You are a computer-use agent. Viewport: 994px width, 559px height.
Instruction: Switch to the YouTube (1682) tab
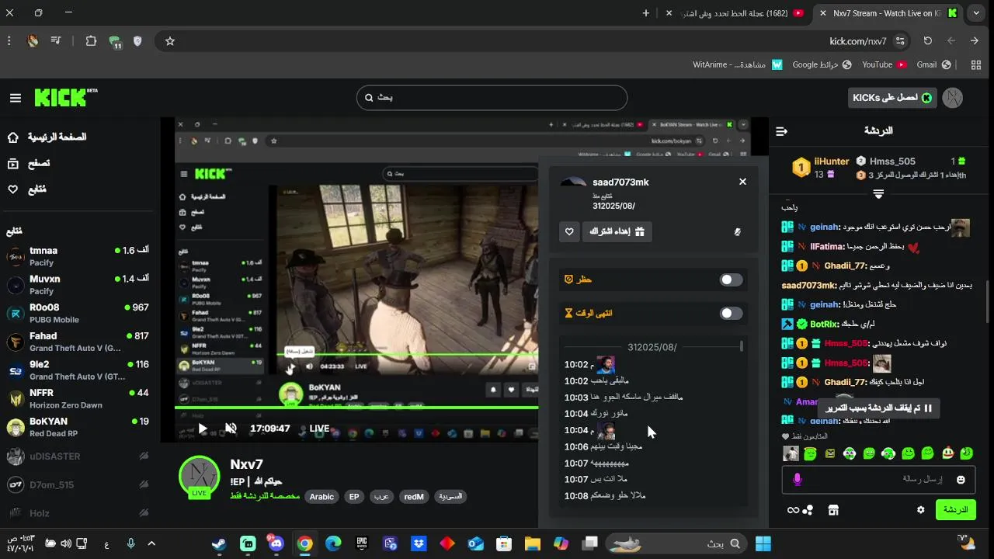coord(736,13)
